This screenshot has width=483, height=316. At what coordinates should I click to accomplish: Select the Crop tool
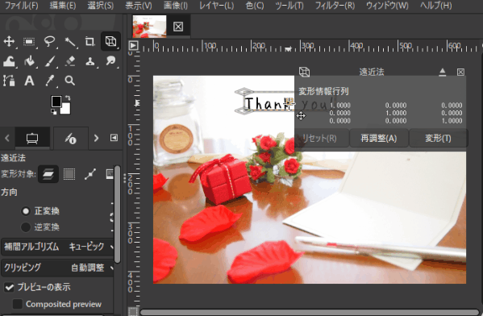90,41
